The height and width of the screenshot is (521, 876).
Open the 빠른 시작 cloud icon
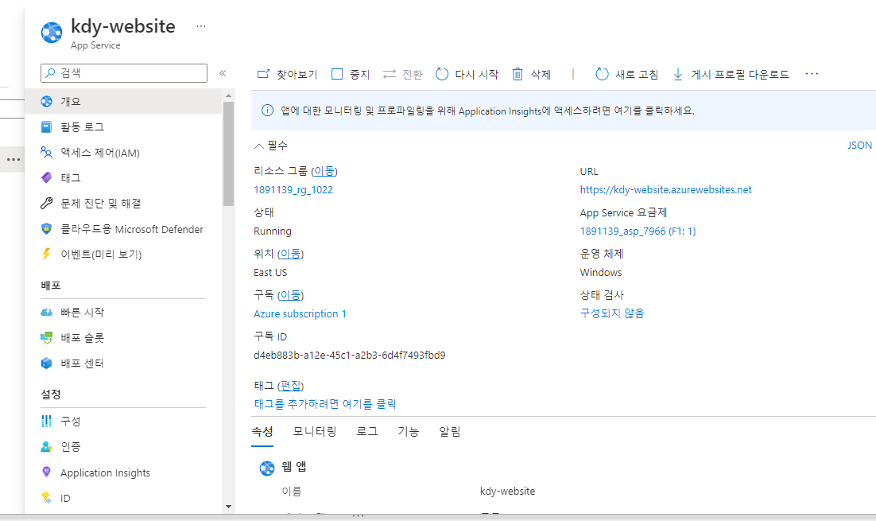(x=46, y=312)
